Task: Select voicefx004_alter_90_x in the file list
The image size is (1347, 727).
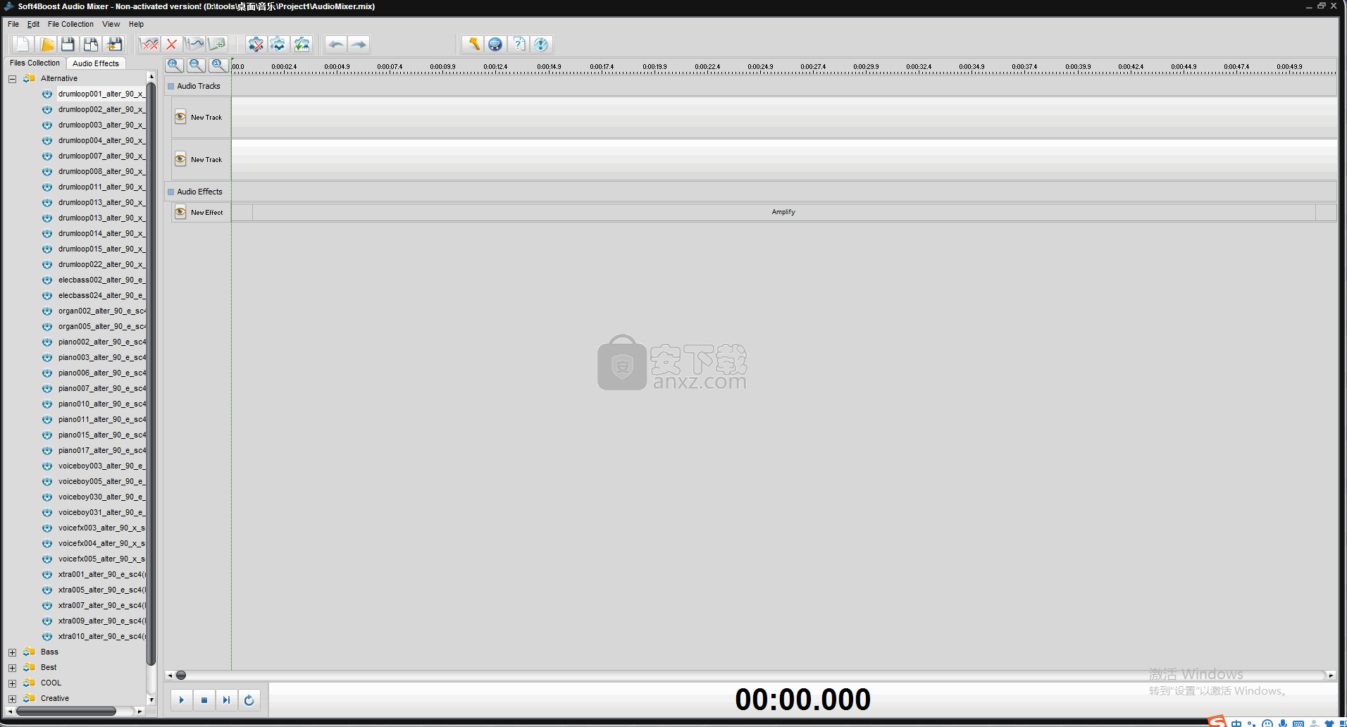Action: point(101,544)
